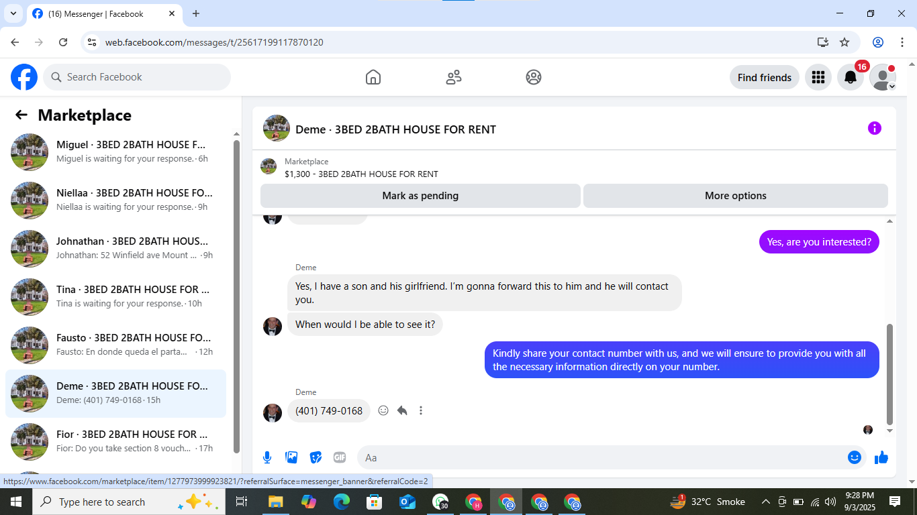Viewport: 917px width, 515px height.
Task: Click the chat header listing thumbnail
Action: 277,128
